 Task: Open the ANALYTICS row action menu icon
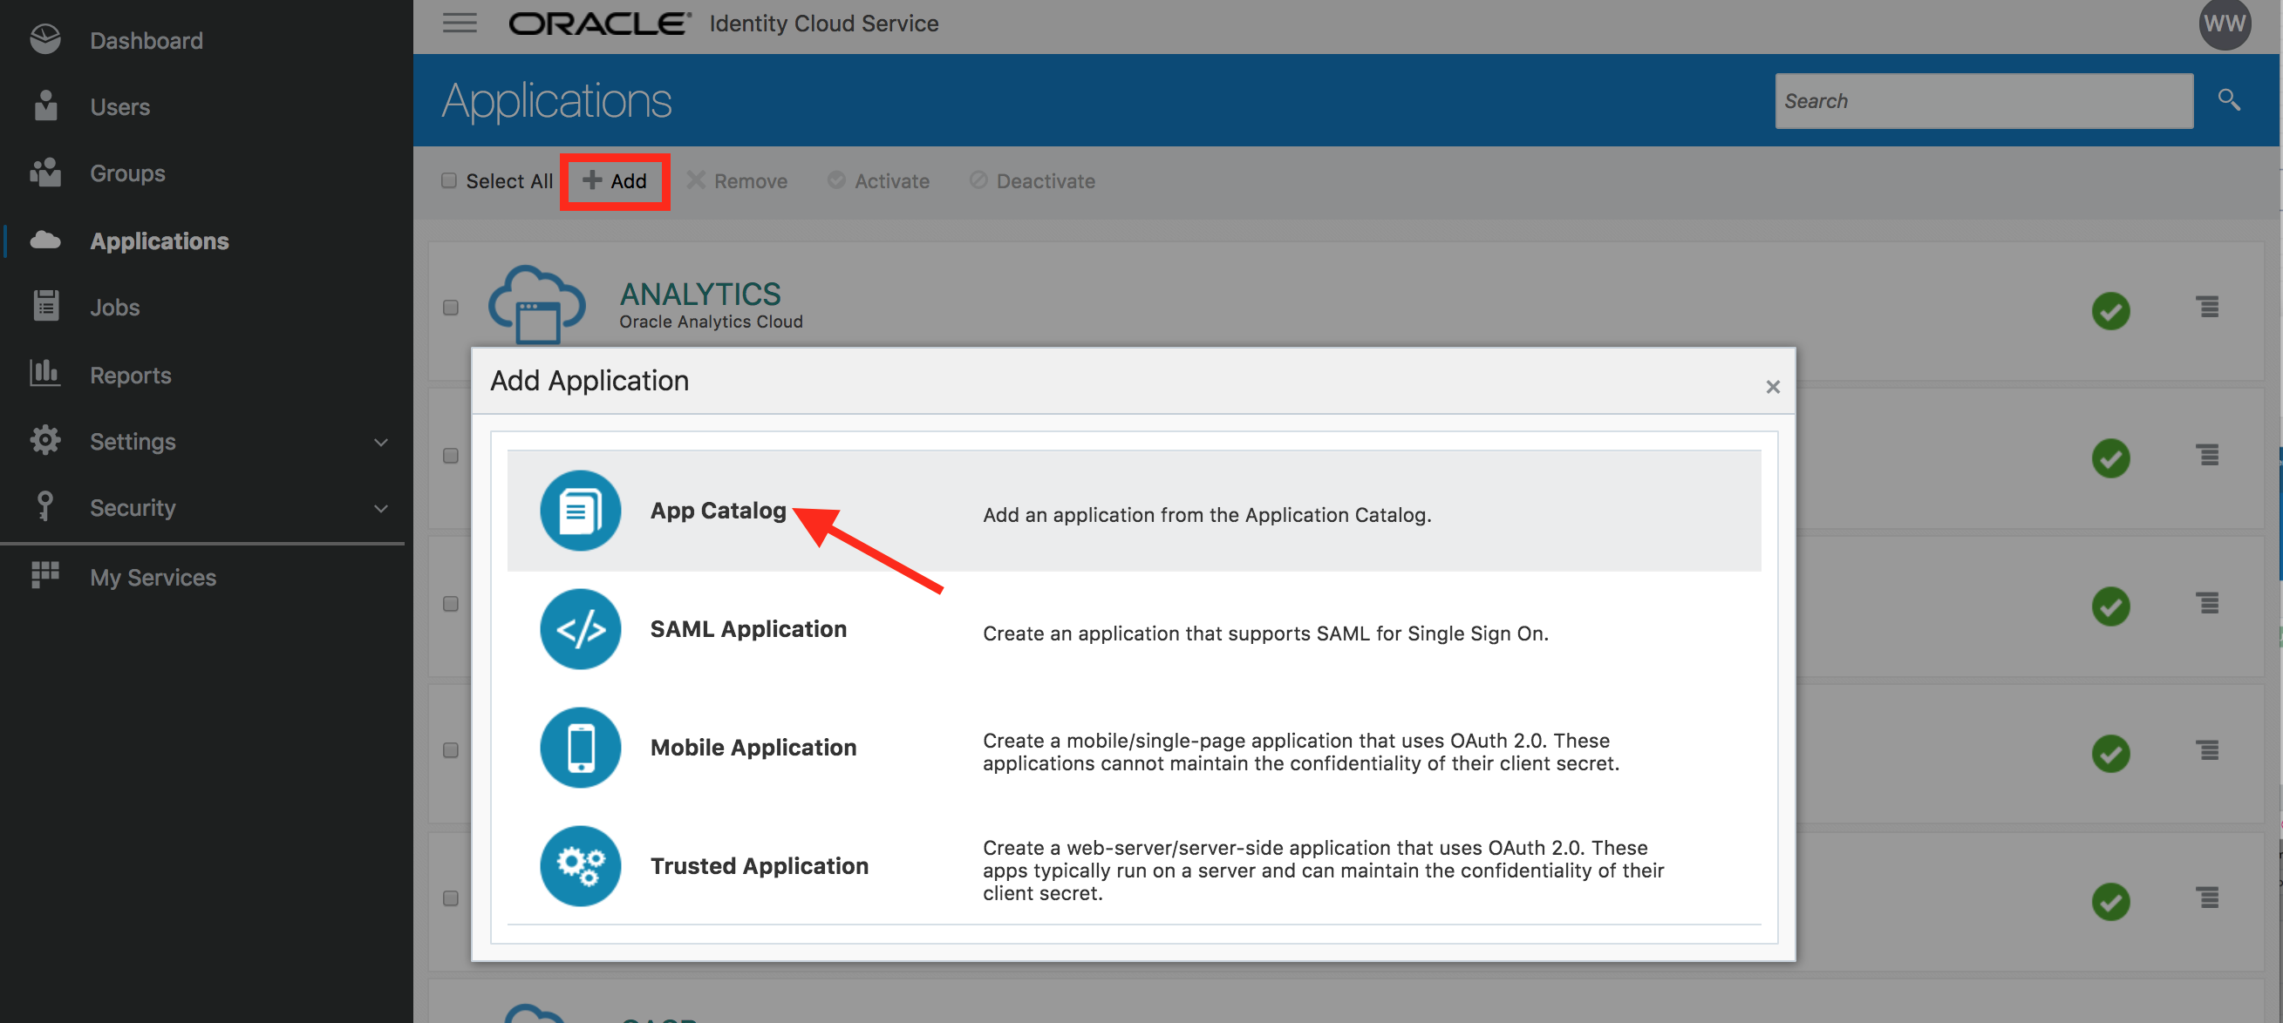2208,308
